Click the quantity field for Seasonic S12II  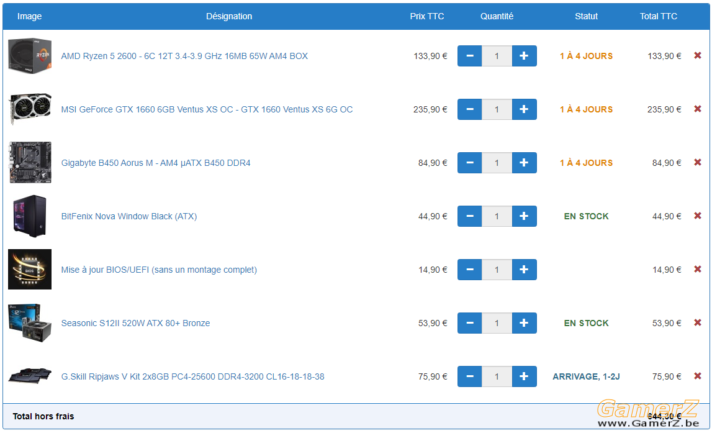497,323
